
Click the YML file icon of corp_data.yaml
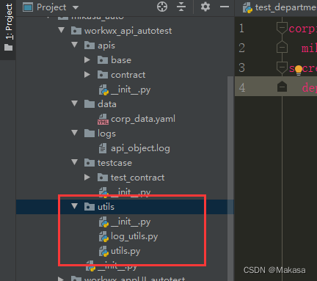tap(103, 120)
